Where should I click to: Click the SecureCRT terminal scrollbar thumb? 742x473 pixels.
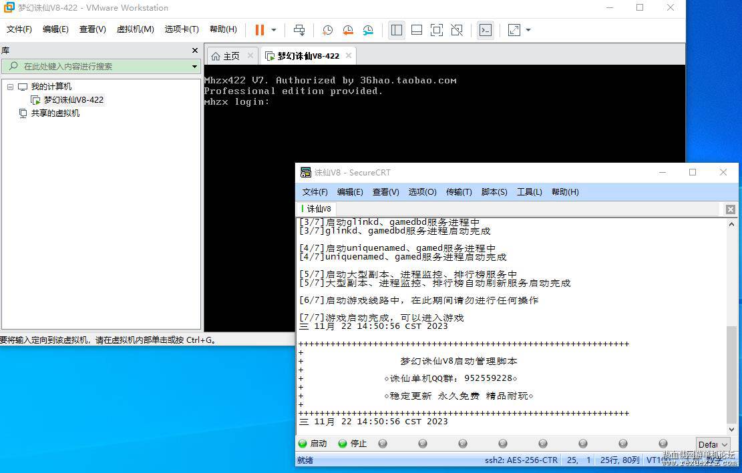tap(732, 374)
